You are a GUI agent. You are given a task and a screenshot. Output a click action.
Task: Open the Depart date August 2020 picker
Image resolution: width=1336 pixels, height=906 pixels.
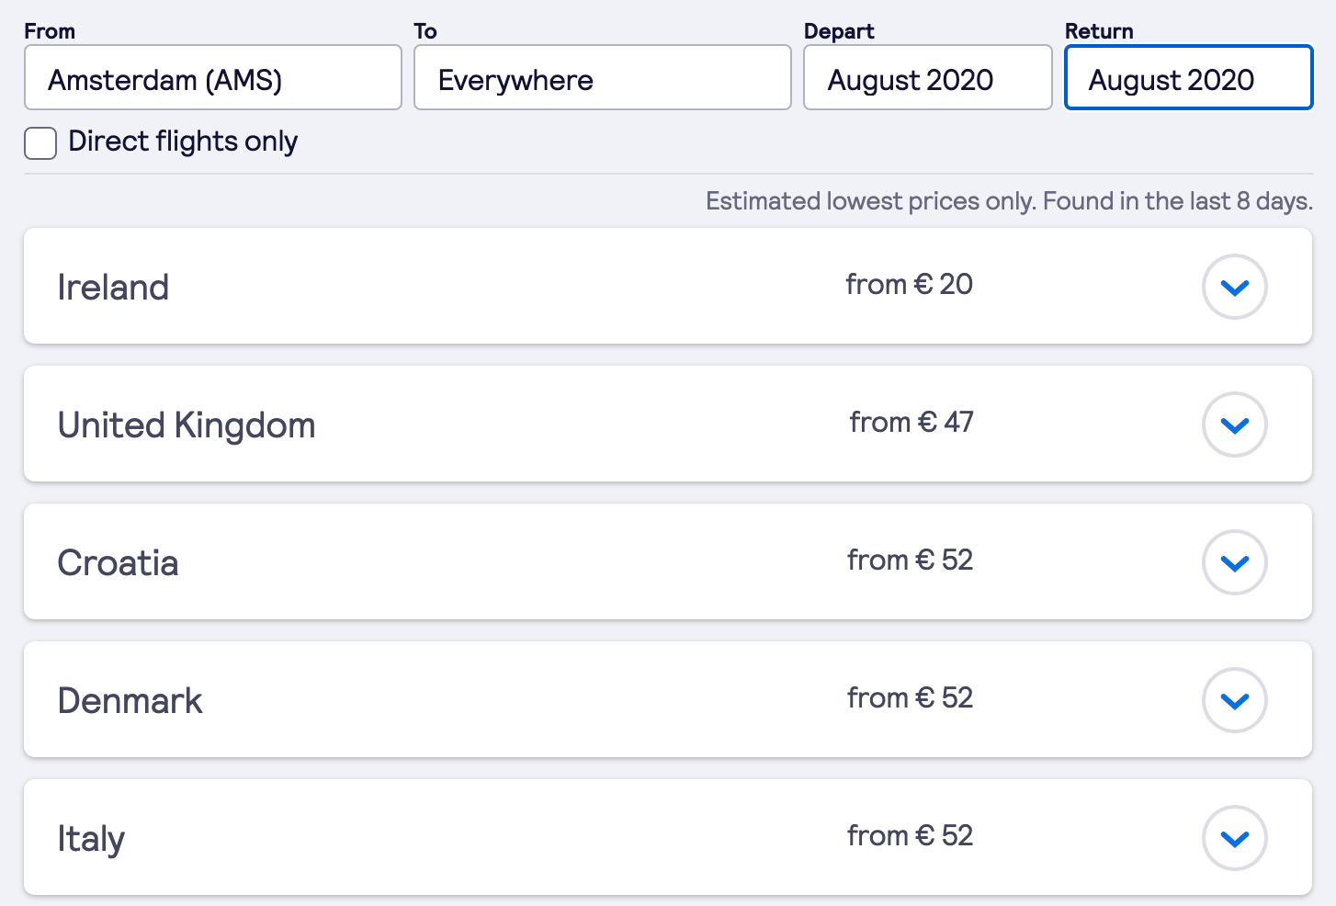point(927,78)
